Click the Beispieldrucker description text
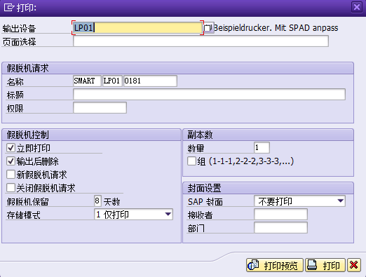 tap(276, 28)
